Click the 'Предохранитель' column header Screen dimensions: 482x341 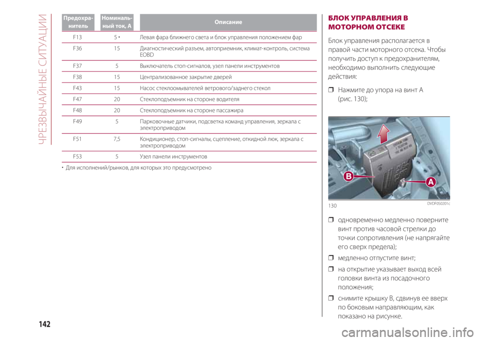(78, 22)
